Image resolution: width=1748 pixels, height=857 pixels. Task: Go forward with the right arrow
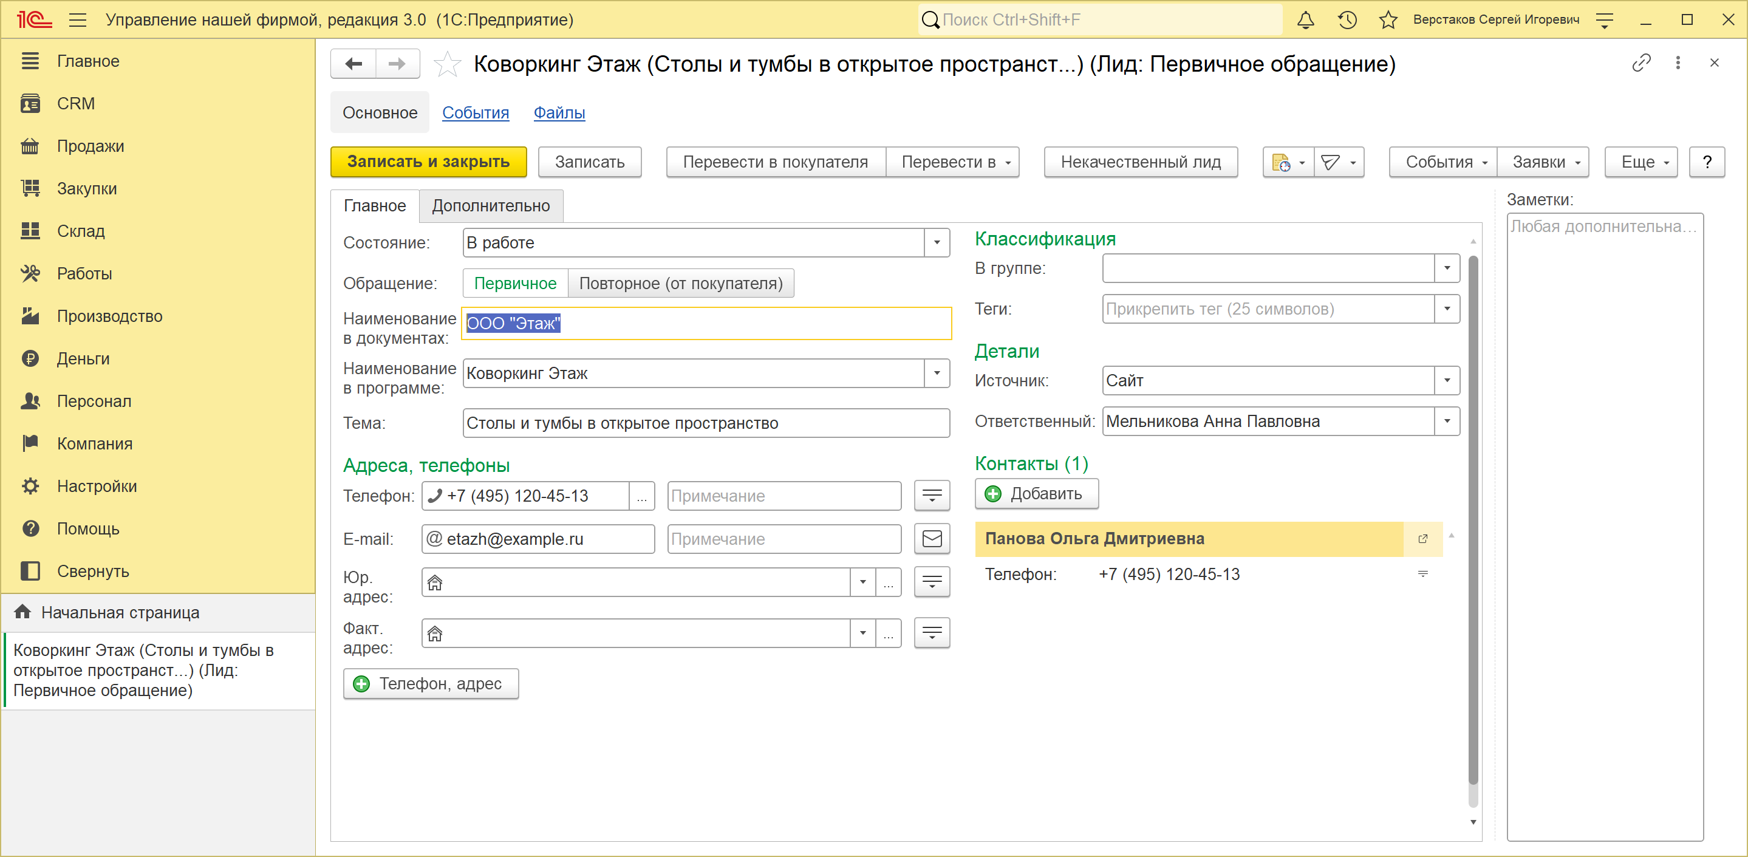[398, 64]
